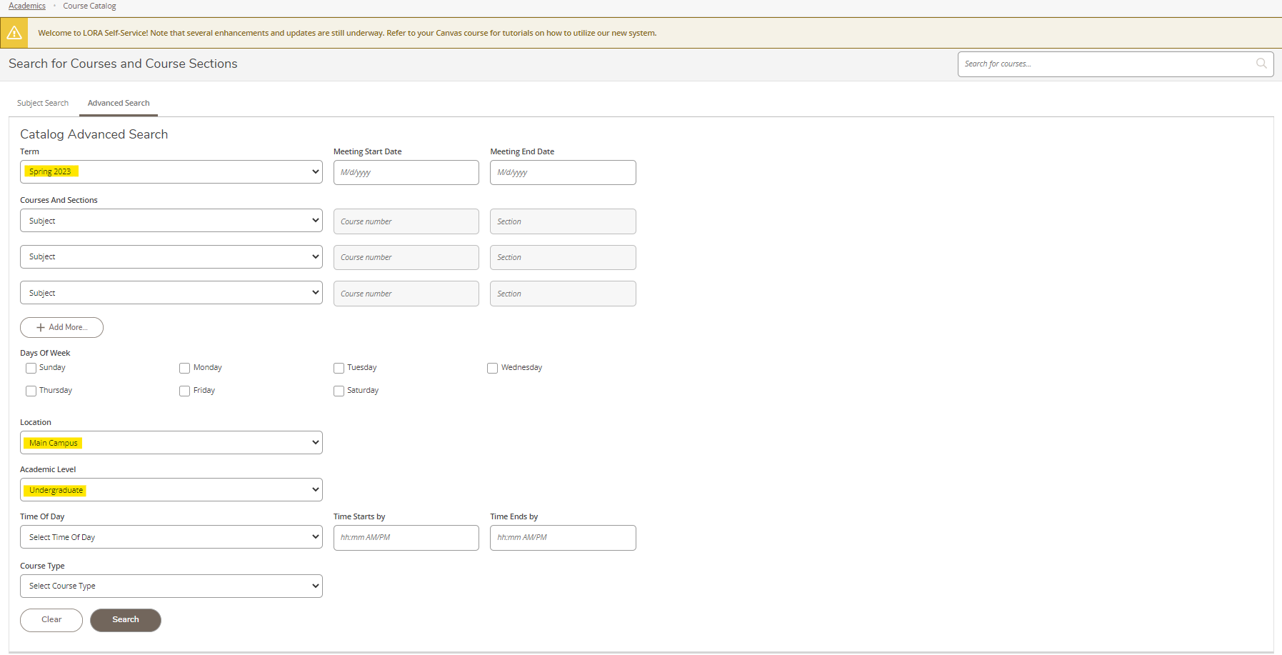
Task: Open the Select Course Type dropdown
Action: [171, 586]
